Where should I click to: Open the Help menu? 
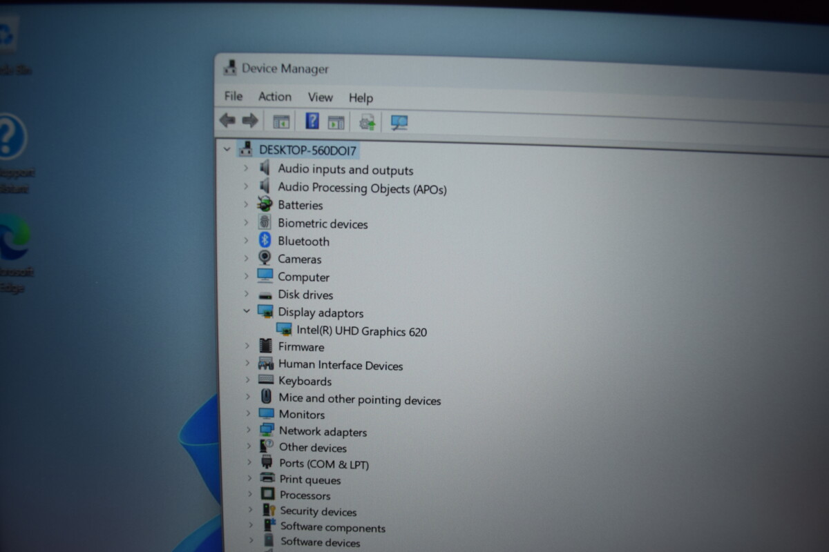pyautogui.click(x=361, y=98)
